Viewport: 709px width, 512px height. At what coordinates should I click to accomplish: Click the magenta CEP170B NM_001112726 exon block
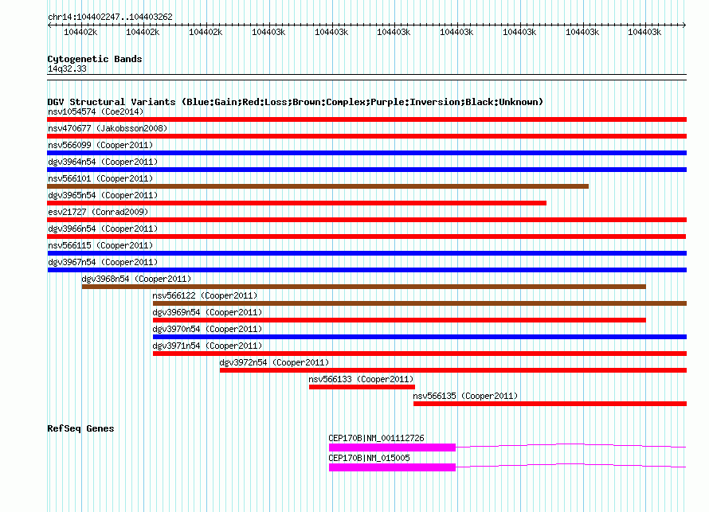[392, 448]
